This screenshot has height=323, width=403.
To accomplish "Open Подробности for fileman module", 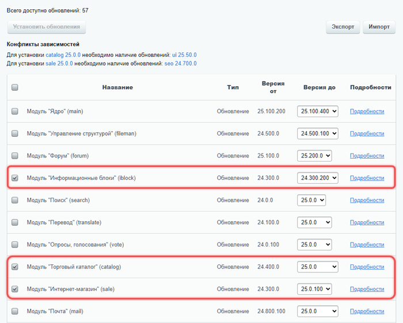I will [367, 133].
